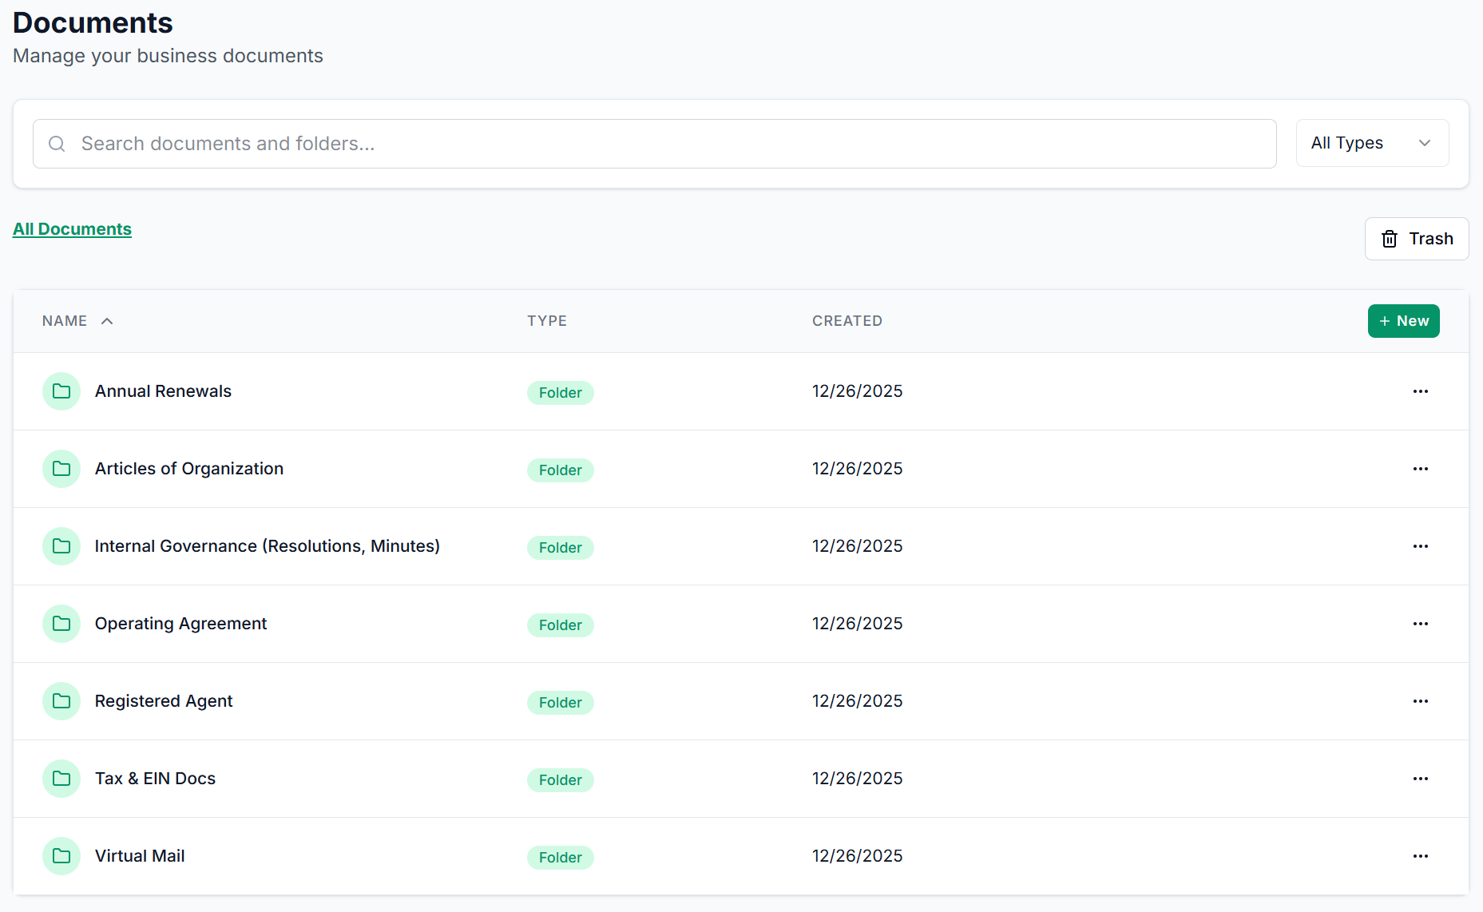Open the Tax & EIN Docs folder
The width and height of the screenshot is (1483, 912).
[x=155, y=779]
